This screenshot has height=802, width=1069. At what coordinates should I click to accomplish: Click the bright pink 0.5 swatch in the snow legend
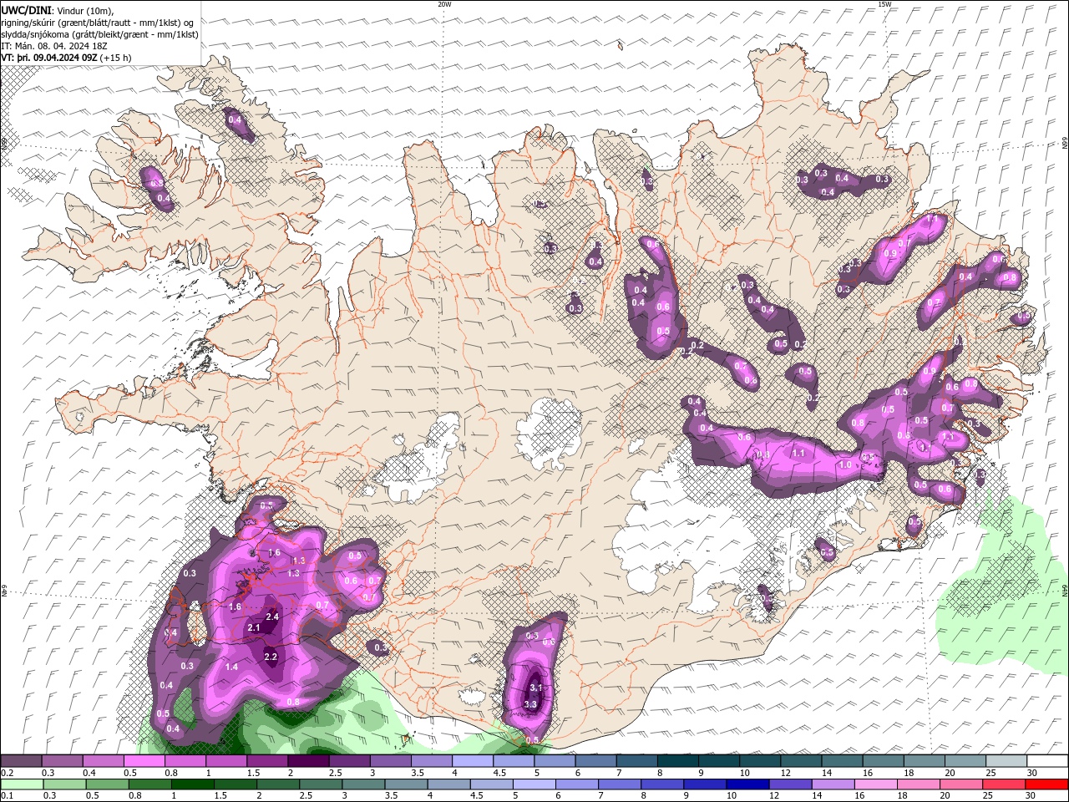[144, 761]
